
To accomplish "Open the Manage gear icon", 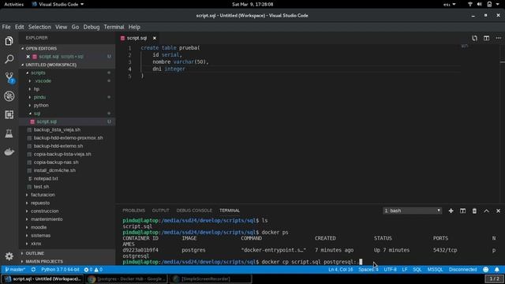I will tap(9, 256).
